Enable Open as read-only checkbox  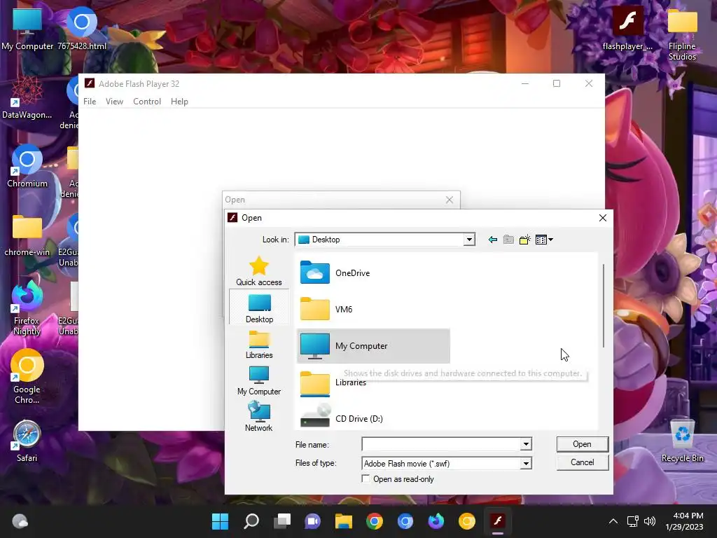366,478
